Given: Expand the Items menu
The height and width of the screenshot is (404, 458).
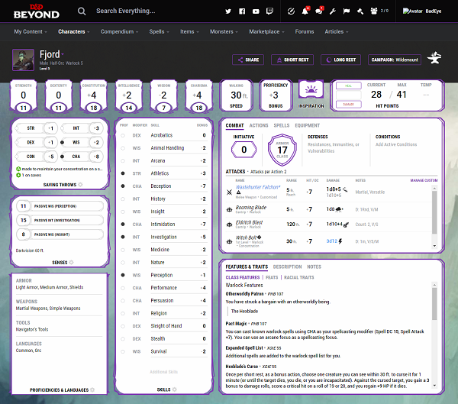Looking at the screenshot, I should [189, 31].
